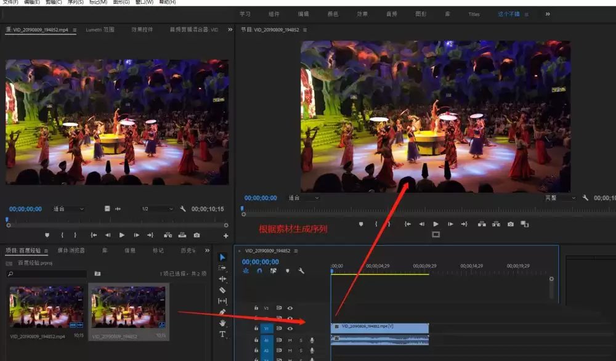Select the Type tool
This screenshot has width=616, height=361.
click(x=222, y=335)
